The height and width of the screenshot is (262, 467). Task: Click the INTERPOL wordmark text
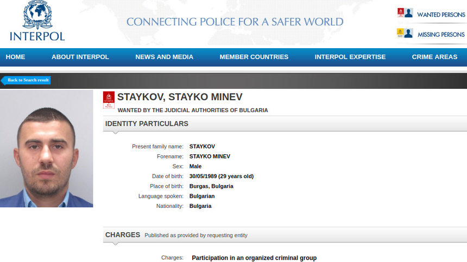(37, 36)
